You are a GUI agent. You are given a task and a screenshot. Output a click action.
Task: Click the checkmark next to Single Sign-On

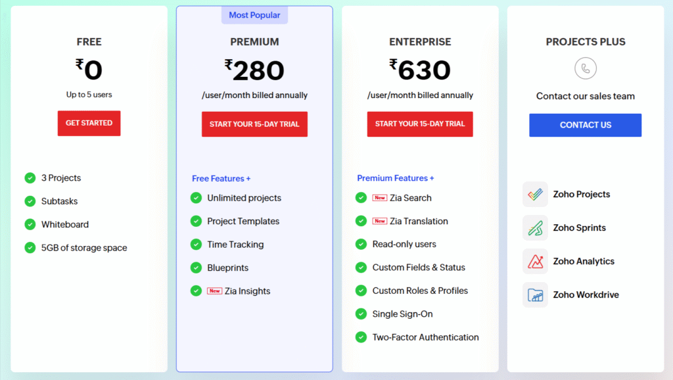(x=361, y=314)
